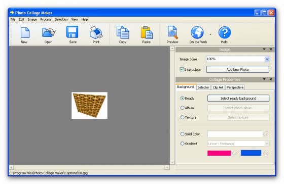Screen dimensions: 284x184
Task: Toggle the Interpolate checkbox
Action: (x=182, y=69)
